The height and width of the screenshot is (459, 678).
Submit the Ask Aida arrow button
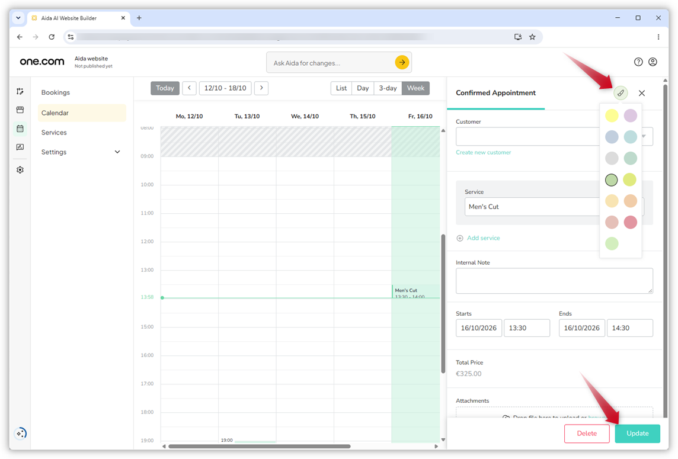point(402,62)
